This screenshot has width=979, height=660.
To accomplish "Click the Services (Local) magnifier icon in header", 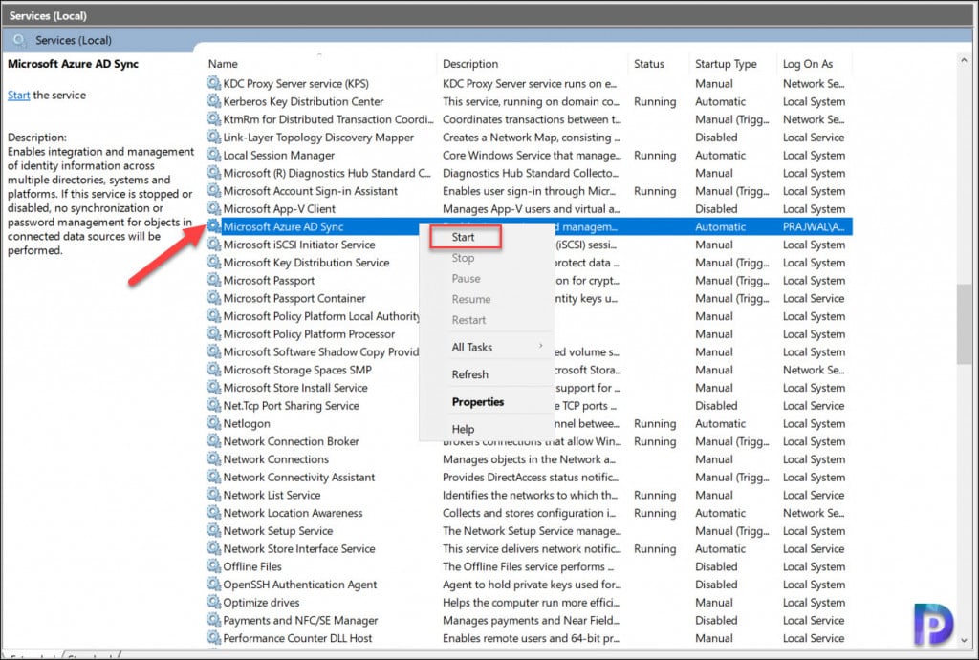I will click(x=19, y=40).
